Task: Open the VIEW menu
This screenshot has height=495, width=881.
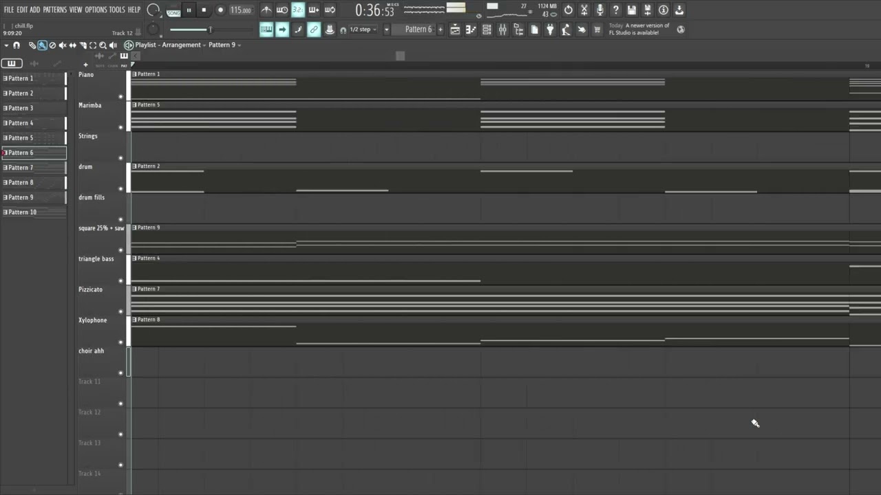Action: 76,10
